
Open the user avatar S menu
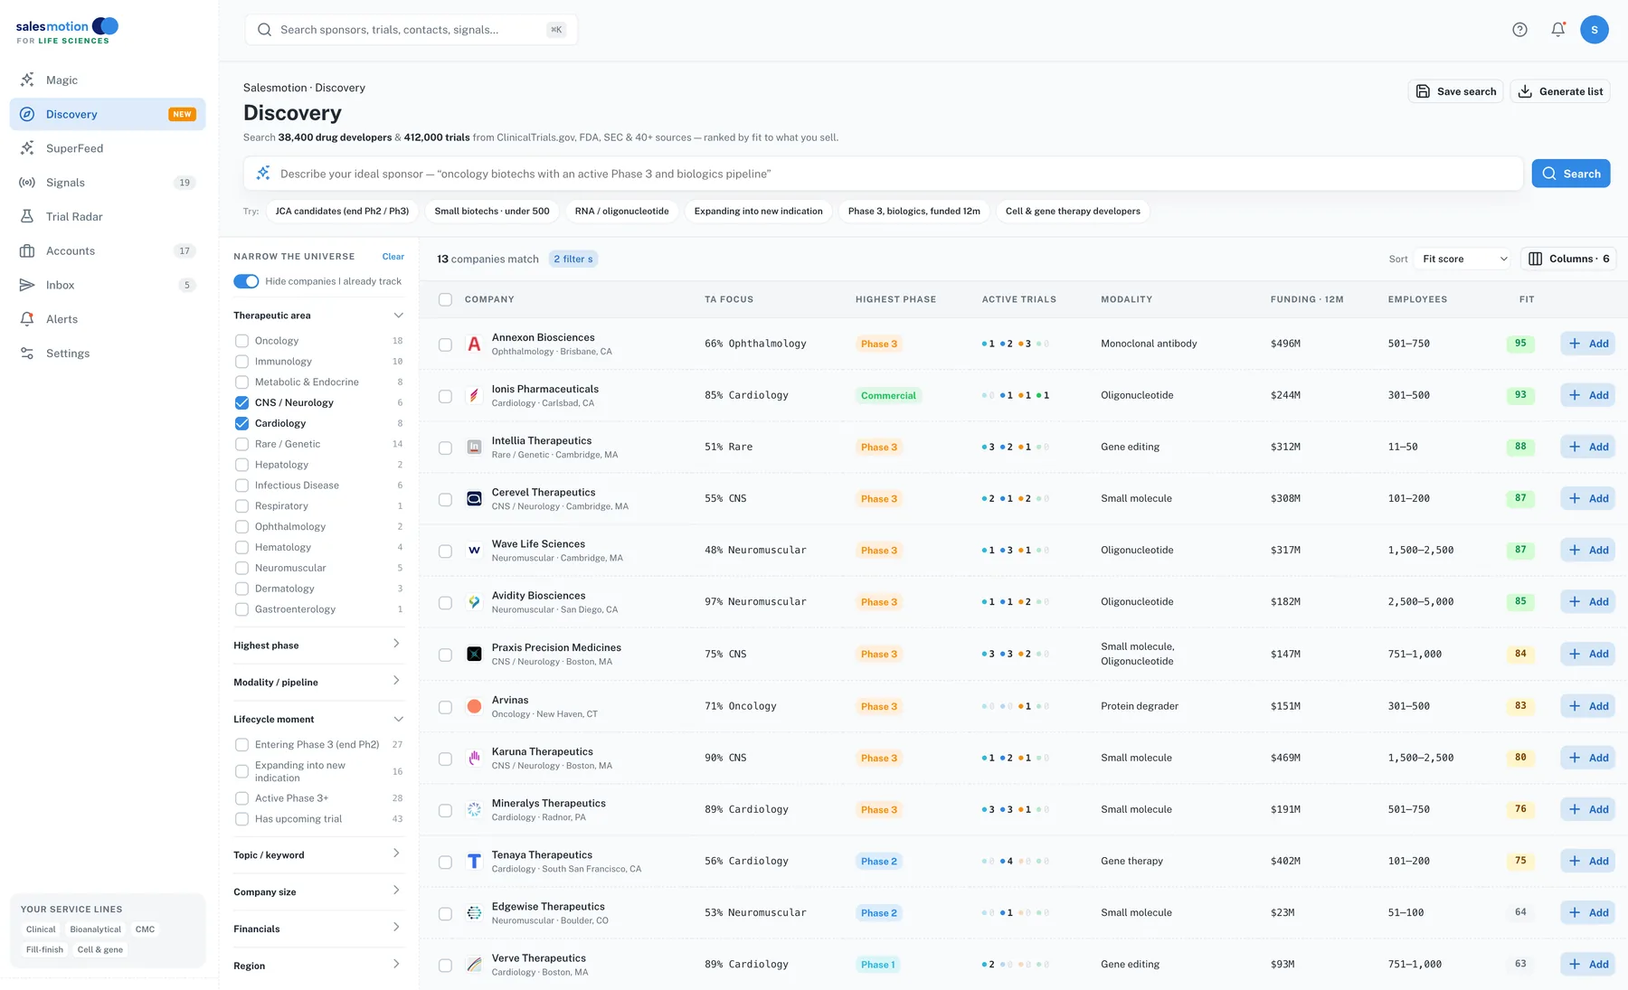[1594, 30]
